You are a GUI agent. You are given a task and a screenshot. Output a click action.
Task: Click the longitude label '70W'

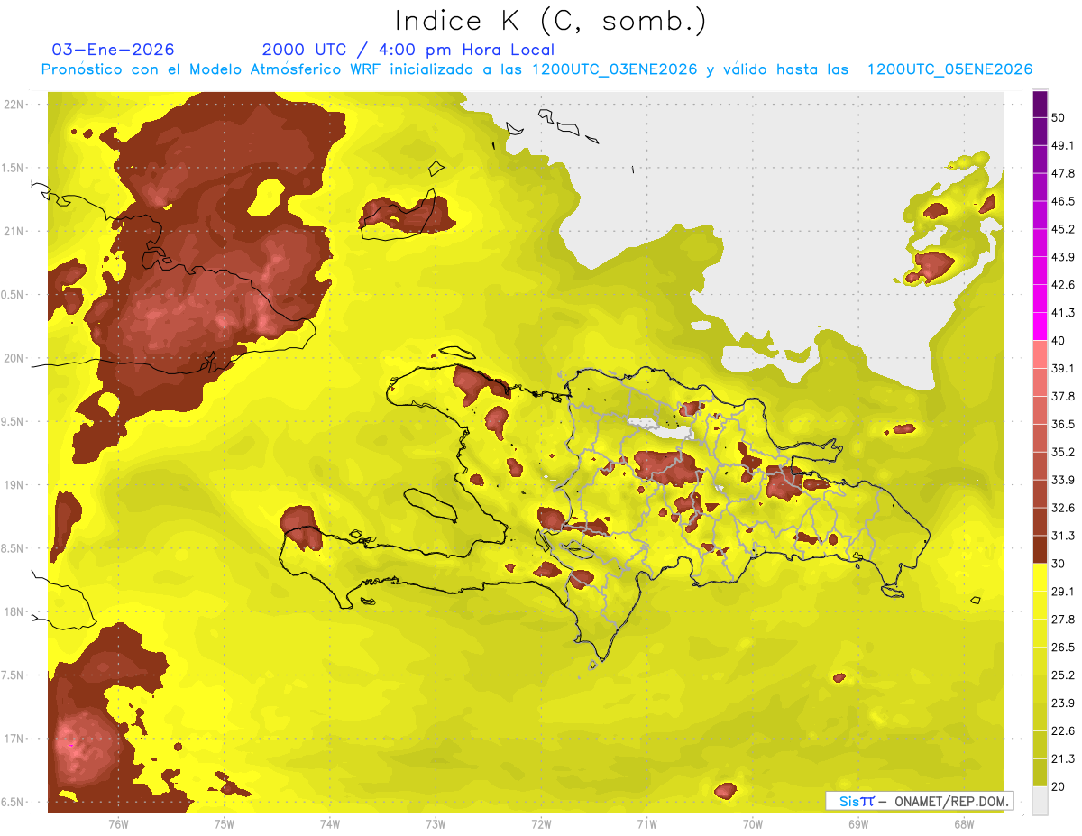point(752,824)
